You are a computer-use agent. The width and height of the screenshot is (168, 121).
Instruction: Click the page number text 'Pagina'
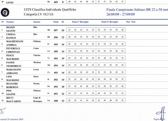(156, 119)
